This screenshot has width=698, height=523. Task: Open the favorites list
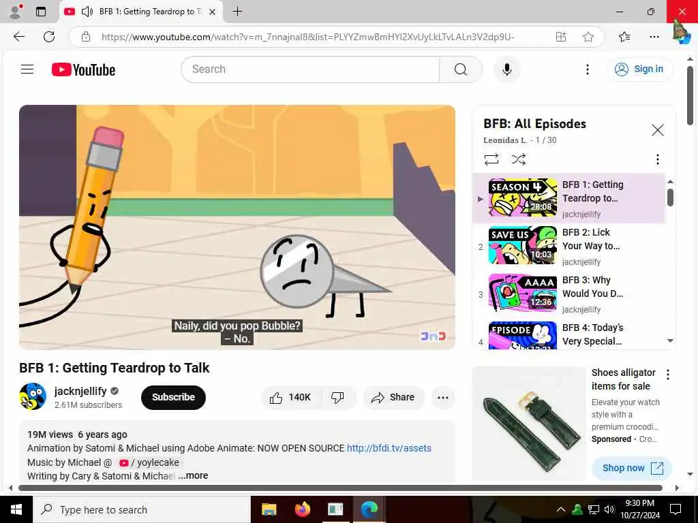[624, 37]
